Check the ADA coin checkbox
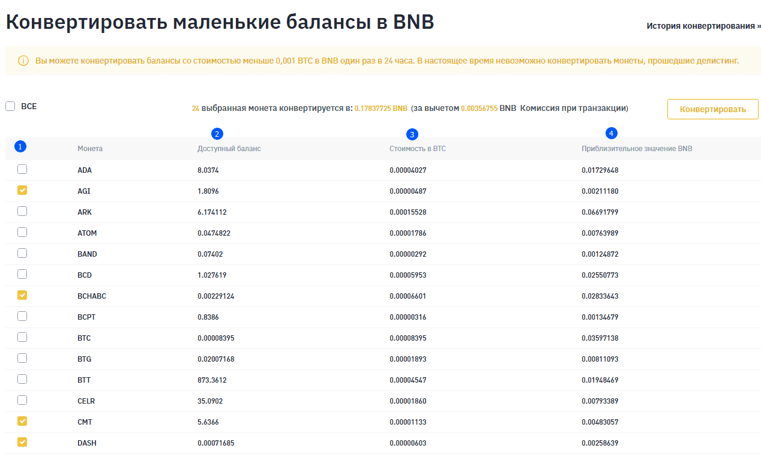Screen dimensions: 761x457 22,170
